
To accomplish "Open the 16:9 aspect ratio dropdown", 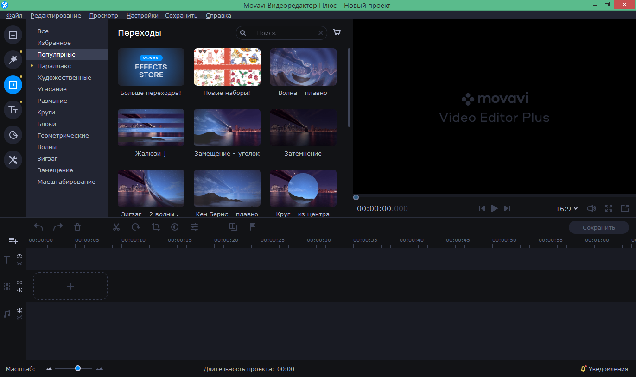I will (x=566, y=208).
